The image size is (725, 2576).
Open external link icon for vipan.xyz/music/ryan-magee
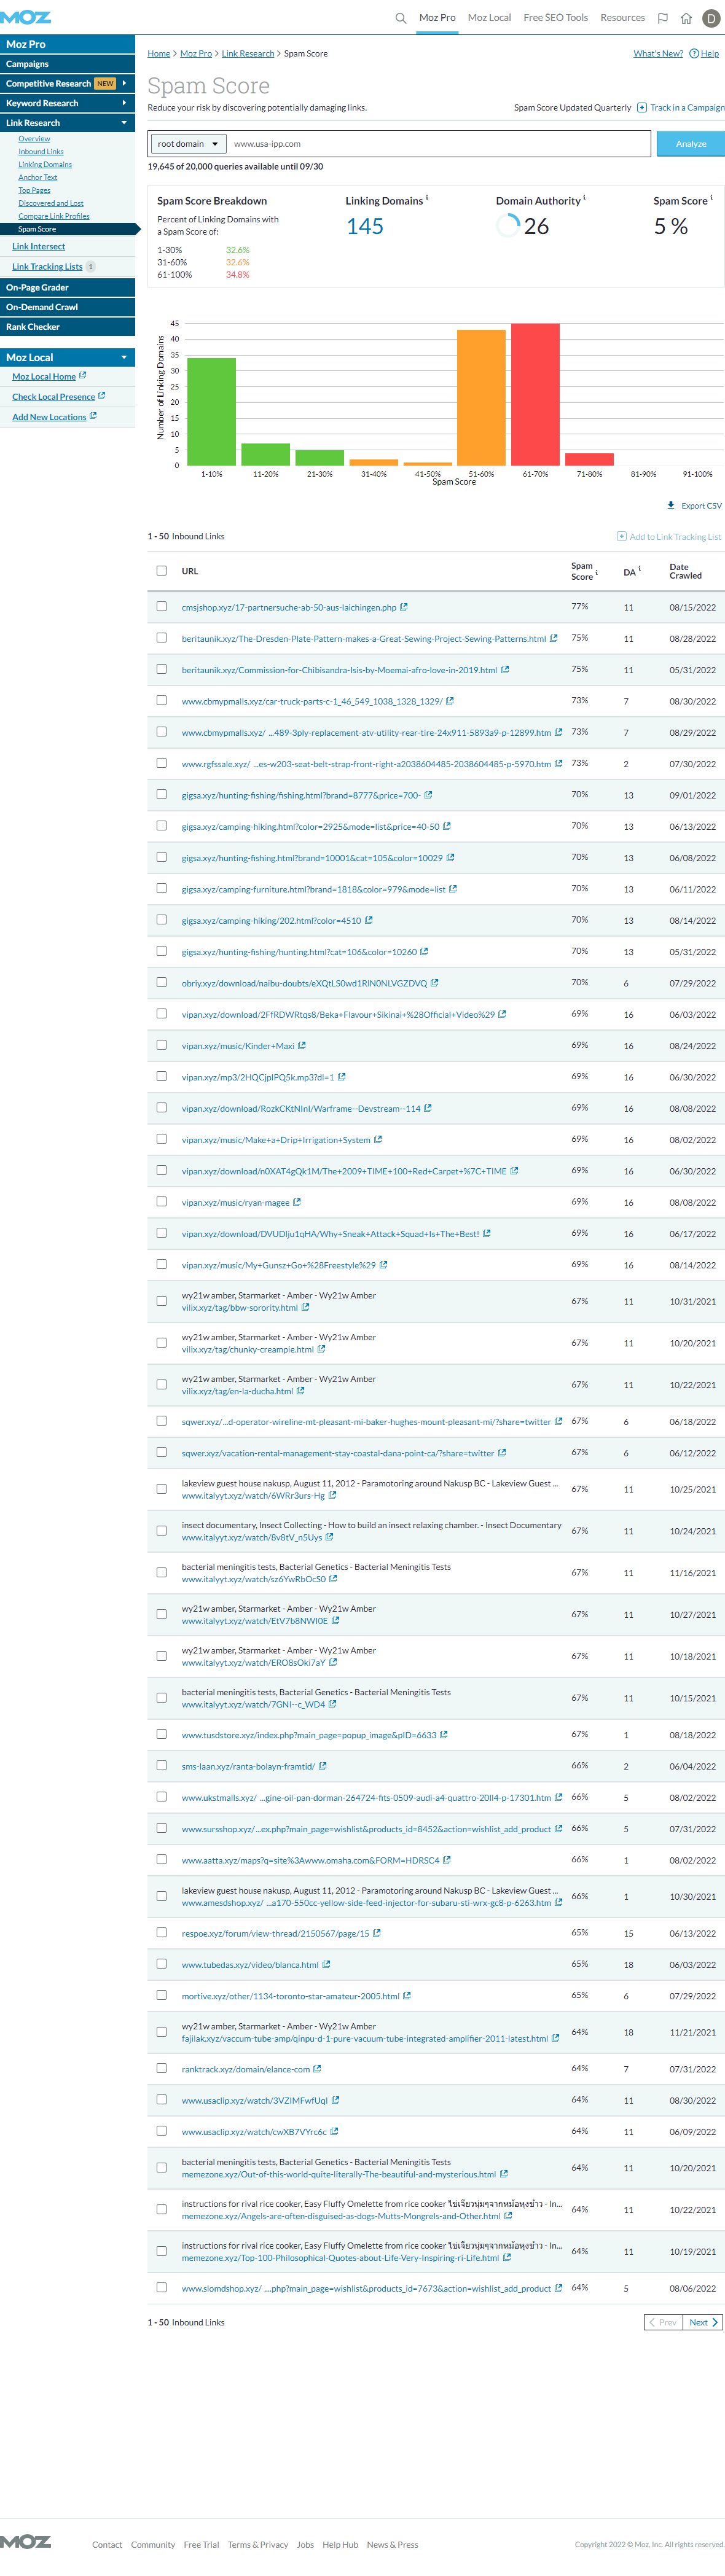click(297, 1203)
